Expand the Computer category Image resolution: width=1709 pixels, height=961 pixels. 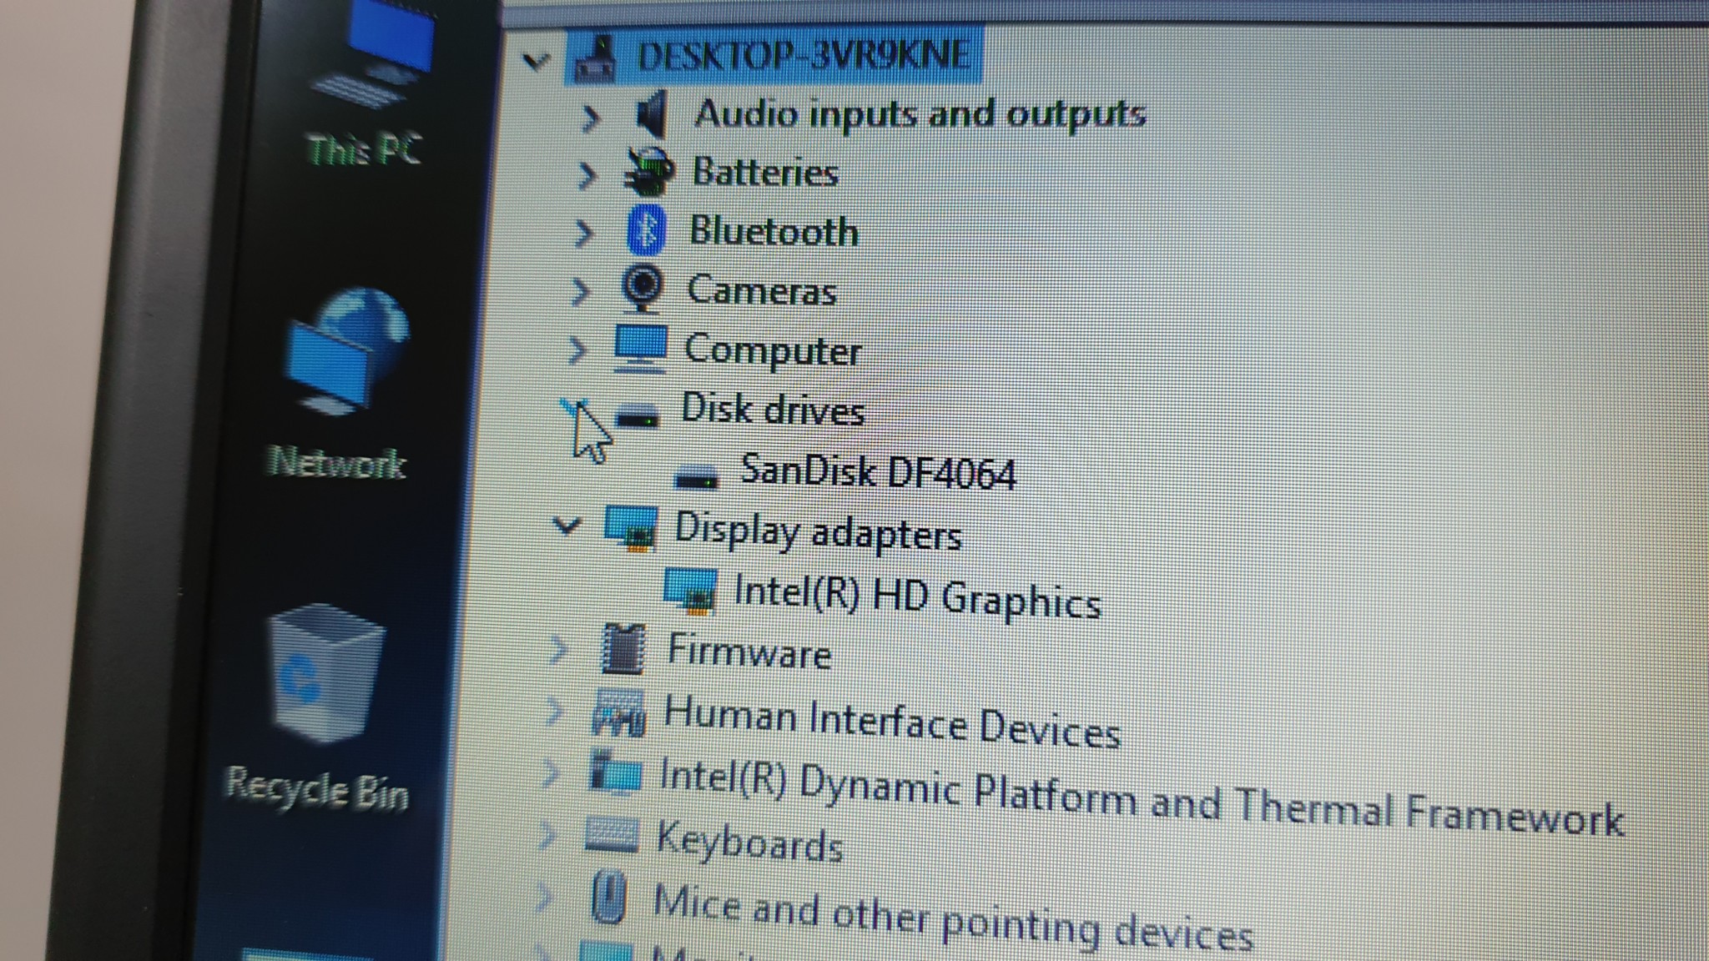pos(577,351)
